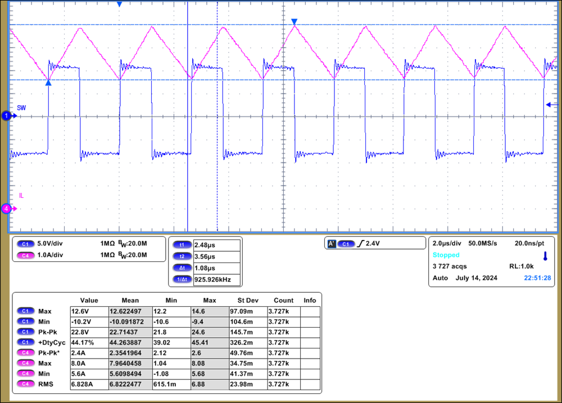
Task: Open the Δt cursor readout badge
Action: click(x=182, y=268)
